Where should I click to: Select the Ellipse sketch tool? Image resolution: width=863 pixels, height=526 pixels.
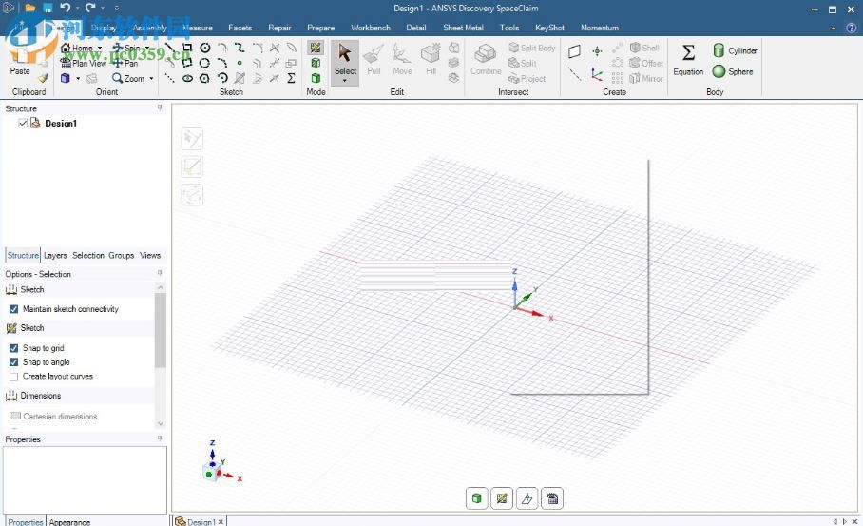[187, 78]
